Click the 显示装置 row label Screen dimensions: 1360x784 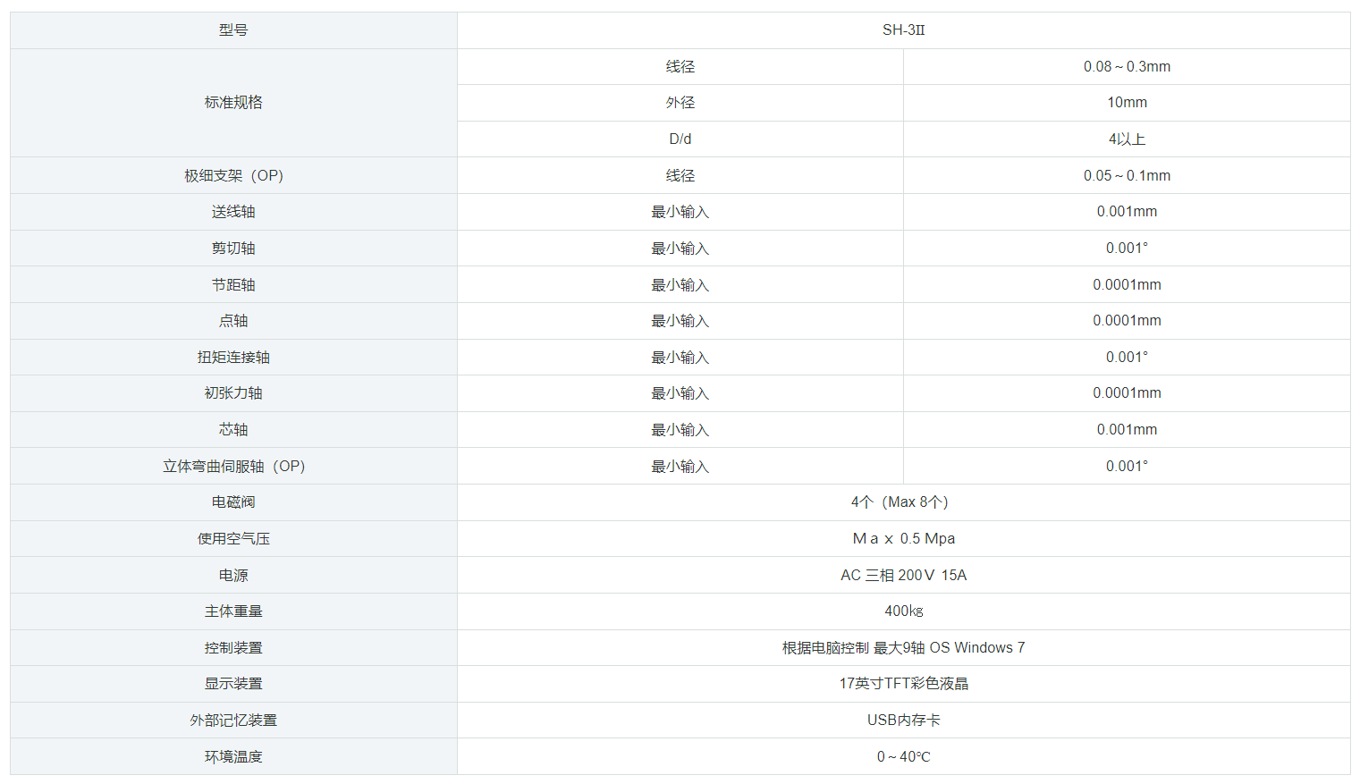[233, 684]
